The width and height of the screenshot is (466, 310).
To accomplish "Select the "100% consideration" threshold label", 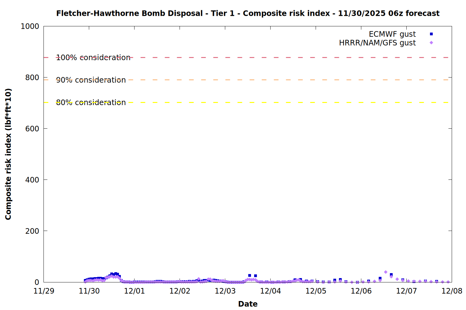I will [93, 58].
